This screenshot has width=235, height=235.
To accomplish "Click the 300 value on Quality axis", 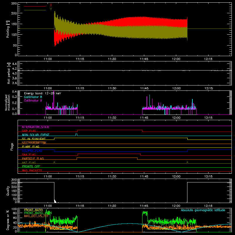I will point(14,180).
